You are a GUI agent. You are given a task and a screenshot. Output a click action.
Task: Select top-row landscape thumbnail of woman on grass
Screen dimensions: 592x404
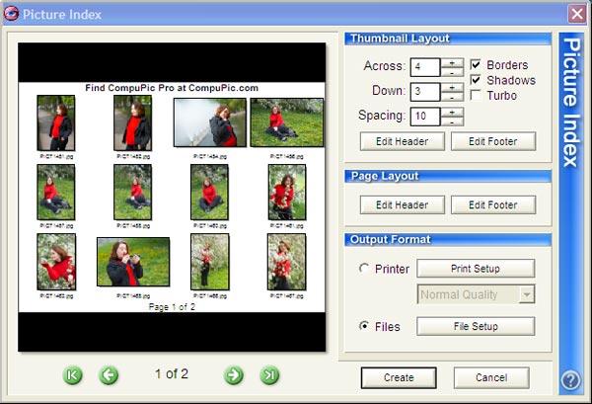[287, 122]
